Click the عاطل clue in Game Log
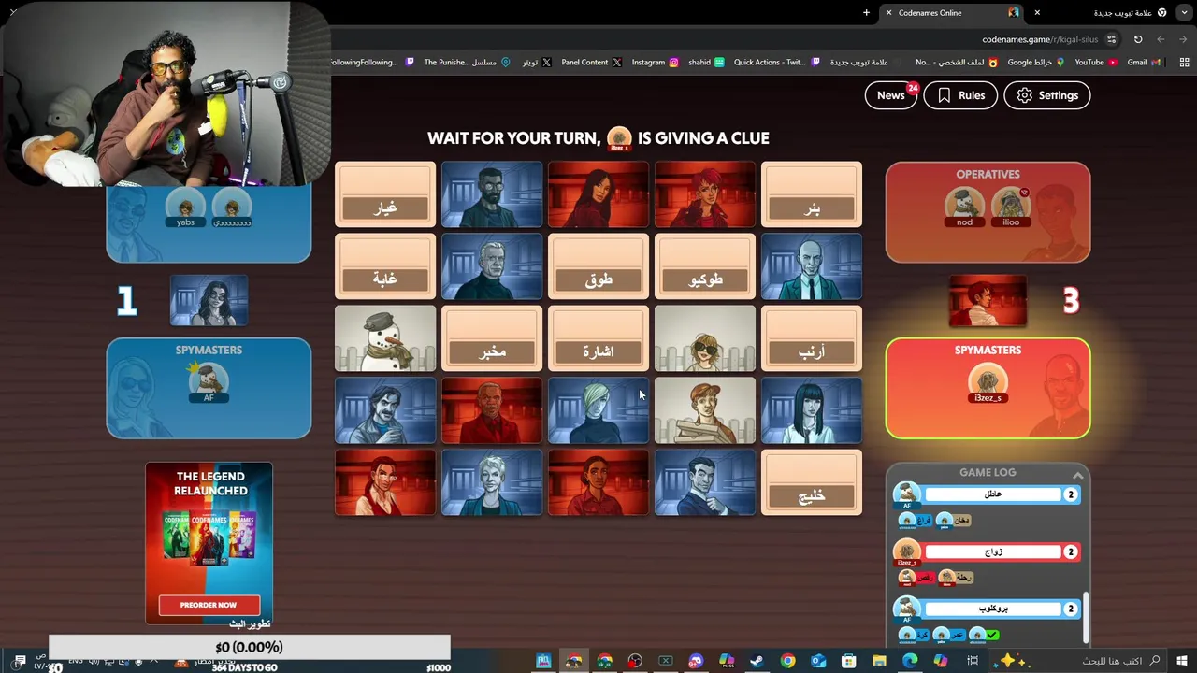This screenshot has height=673, width=1197. [993, 494]
